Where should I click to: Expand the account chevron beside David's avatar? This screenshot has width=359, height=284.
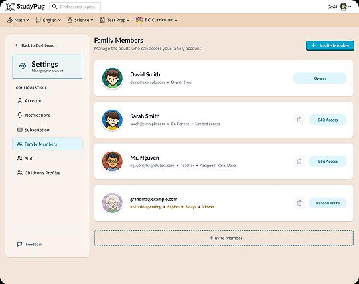(x=350, y=7)
